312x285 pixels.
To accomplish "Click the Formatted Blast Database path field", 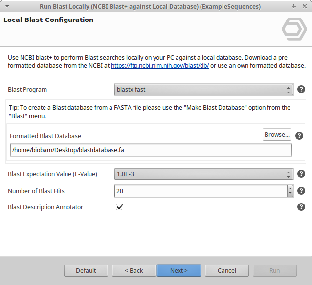I will [x=151, y=150].
